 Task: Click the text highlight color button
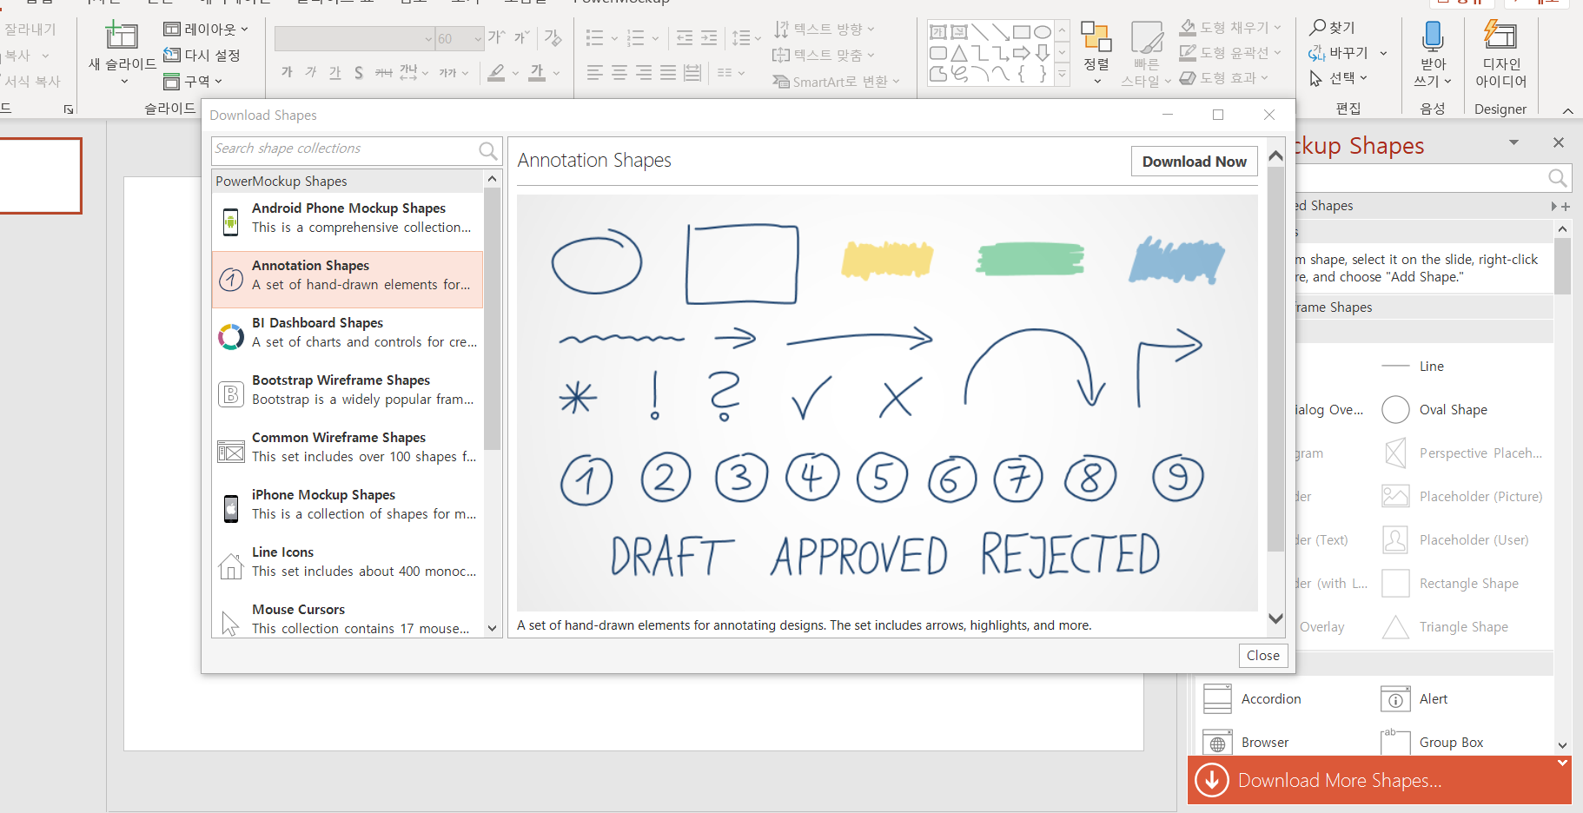(x=496, y=73)
